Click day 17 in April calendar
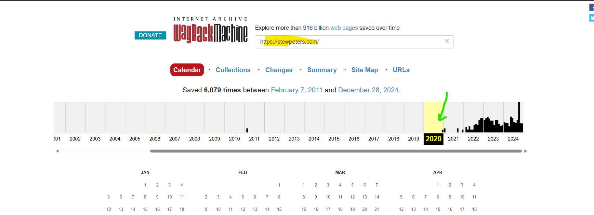 click(x=462, y=209)
